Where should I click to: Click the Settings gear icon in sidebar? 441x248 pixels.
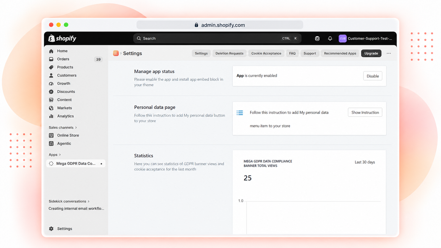tap(51, 229)
